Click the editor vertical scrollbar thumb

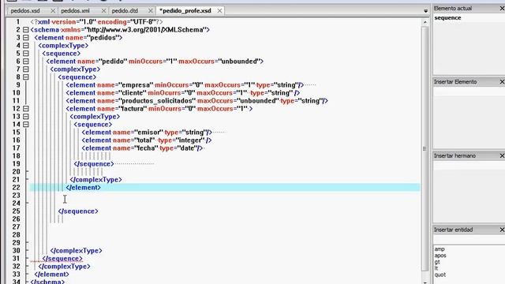(425, 148)
